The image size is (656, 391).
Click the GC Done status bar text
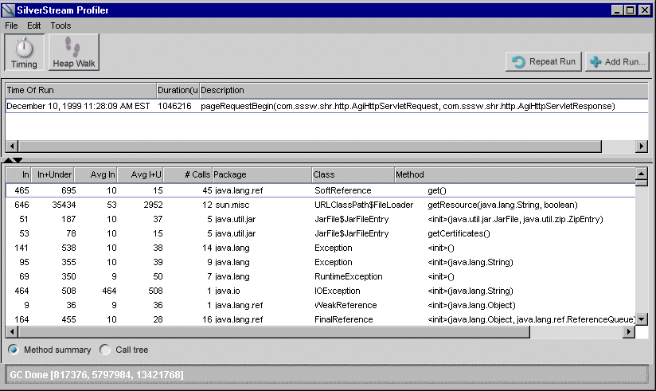pos(96,374)
